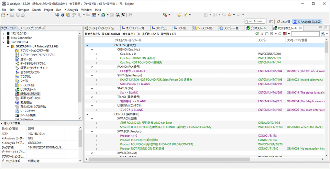Switch to the メンバー一覧 tab
The width and height of the screenshot is (330, 169).
[x=231, y=28]
